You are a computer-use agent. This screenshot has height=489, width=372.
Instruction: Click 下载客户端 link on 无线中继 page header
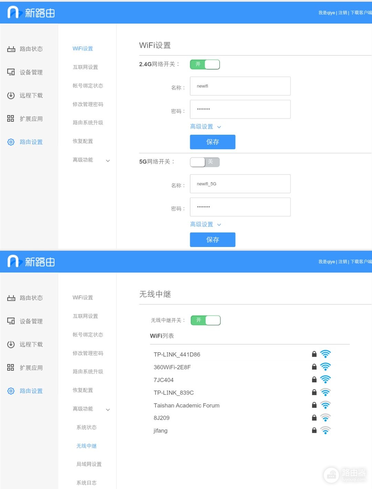coord(361,262)
